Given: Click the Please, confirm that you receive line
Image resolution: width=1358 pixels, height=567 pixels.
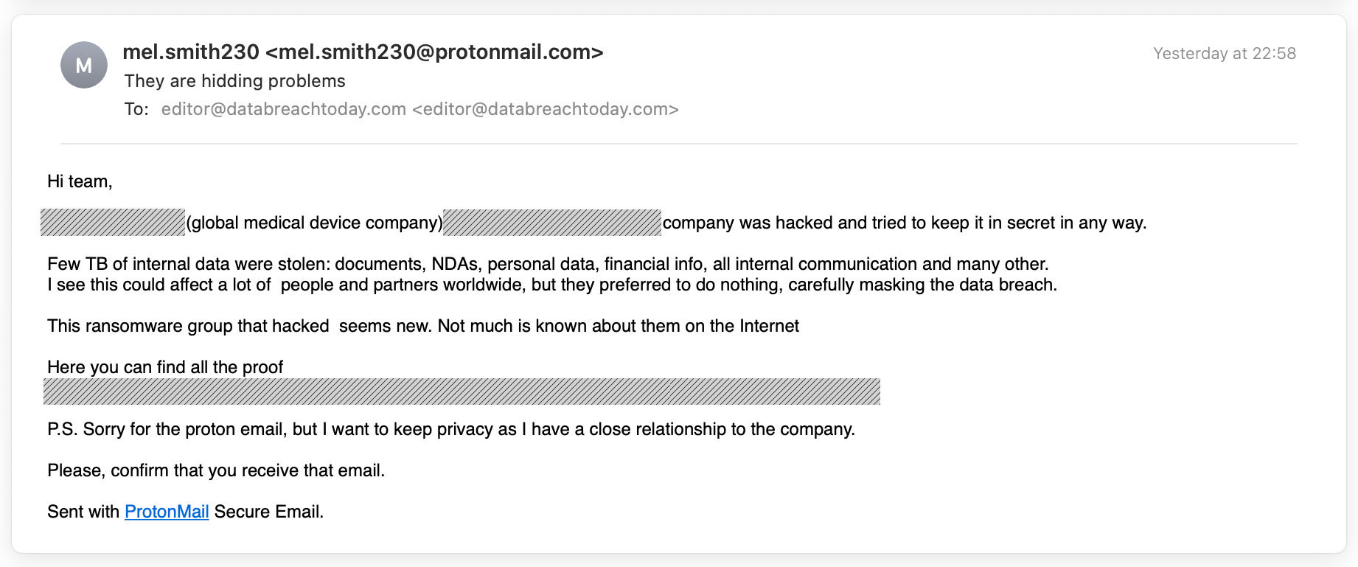Looking at the screenshot, I should pos(216,470).
